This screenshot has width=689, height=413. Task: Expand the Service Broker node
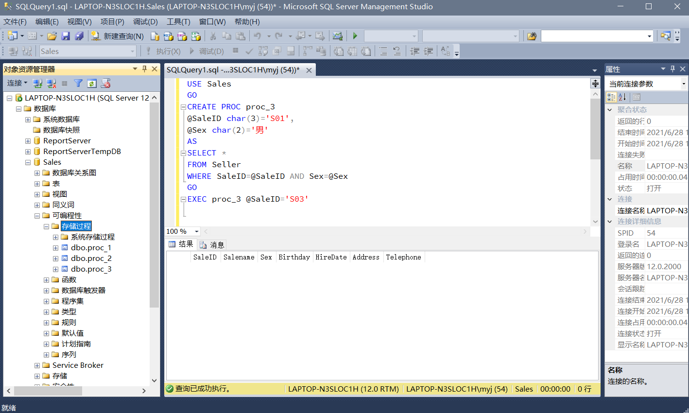click(37, 365)
